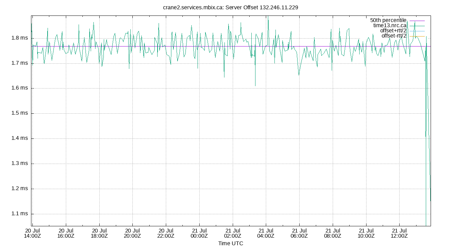Click the '1.7 ms' y-axis label
The width and height of the screenshot is (462, 248).
pos(20,63)
